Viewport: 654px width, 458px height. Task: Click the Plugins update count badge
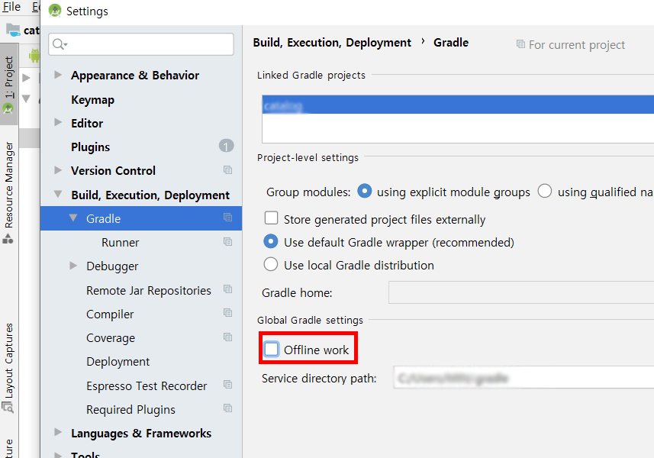coord(226,146)
